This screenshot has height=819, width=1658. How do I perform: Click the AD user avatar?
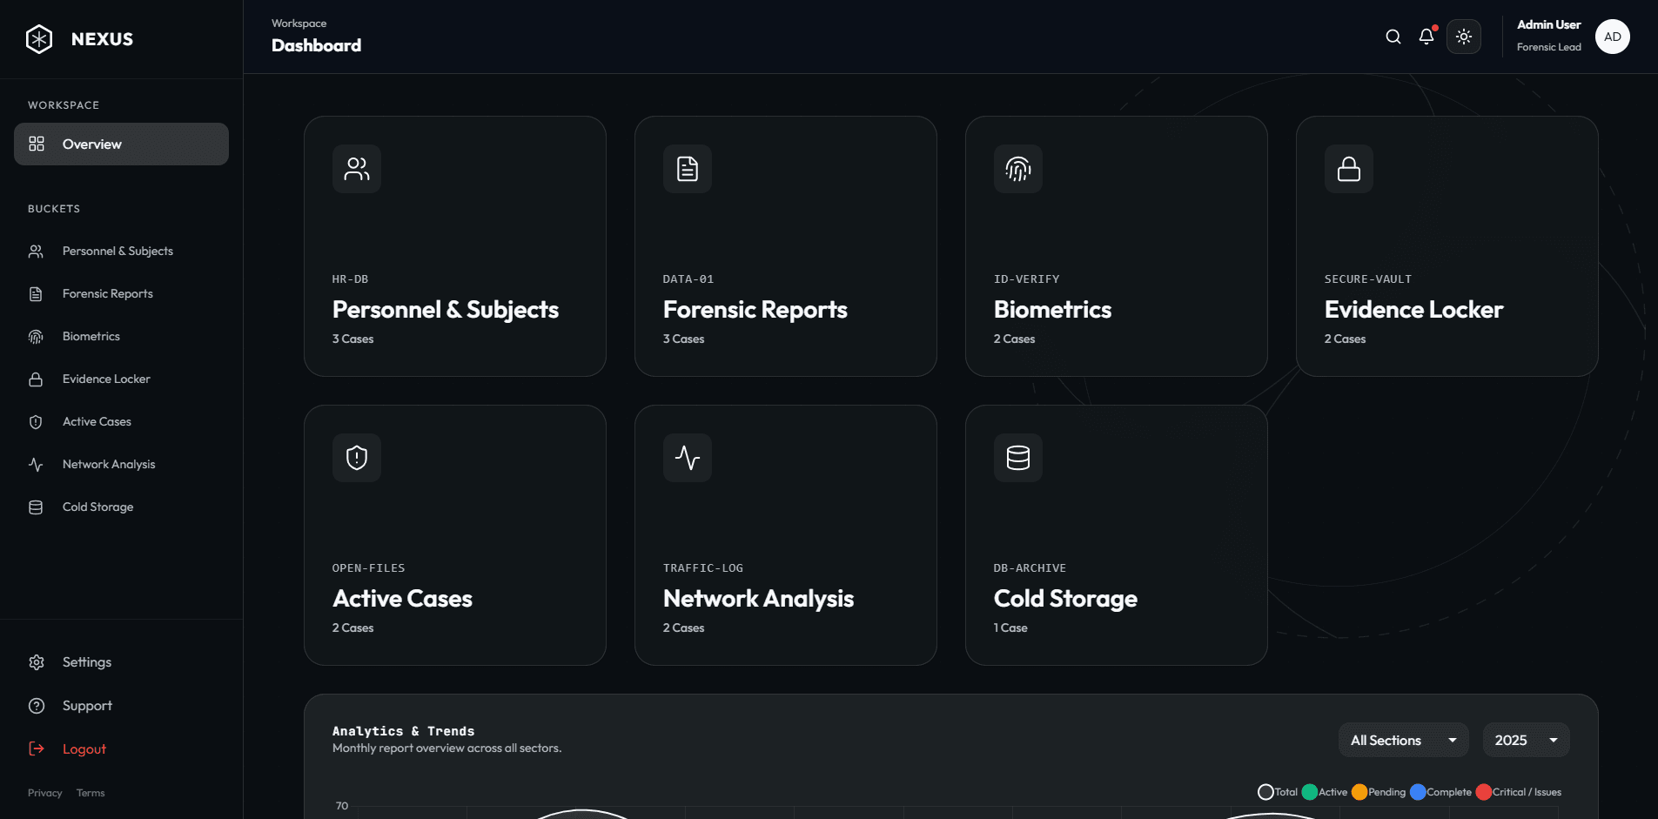point(1612,37)
